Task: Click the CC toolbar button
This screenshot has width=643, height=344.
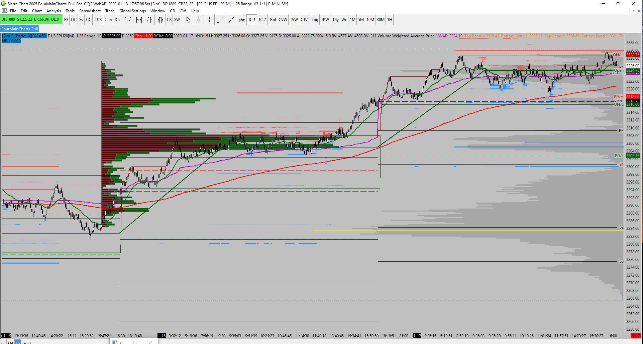Action: point(89,20)
